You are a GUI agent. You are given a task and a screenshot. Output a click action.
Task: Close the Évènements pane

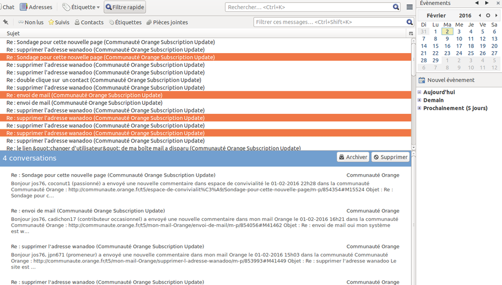click(x=498, y=3)
